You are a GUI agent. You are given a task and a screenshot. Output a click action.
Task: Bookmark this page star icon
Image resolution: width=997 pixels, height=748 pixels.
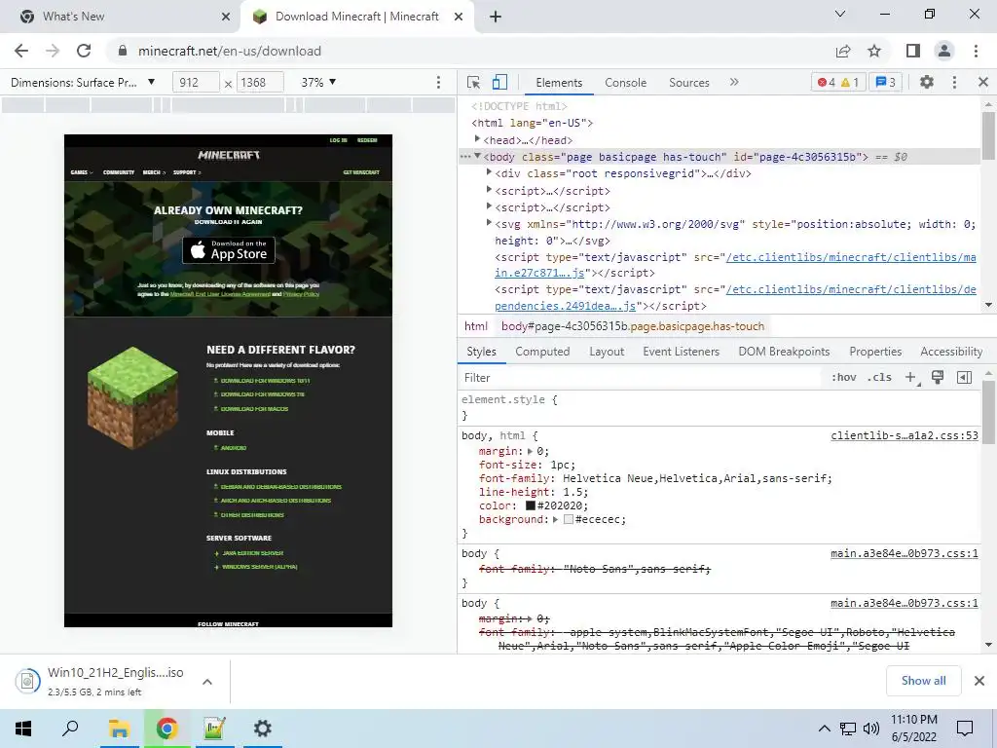874,51
